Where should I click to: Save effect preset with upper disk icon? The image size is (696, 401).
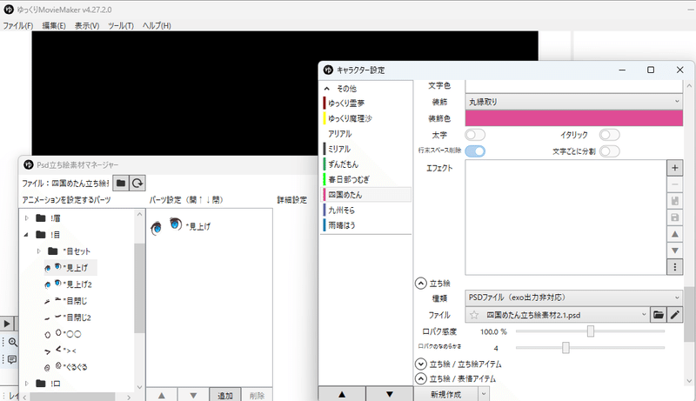tap(675, 201)
